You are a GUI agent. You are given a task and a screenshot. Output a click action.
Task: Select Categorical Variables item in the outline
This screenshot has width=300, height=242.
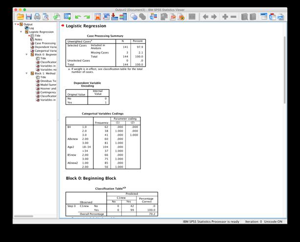(46, 51)
